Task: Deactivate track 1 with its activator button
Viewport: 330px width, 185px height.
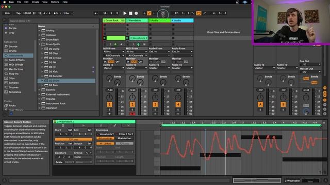Action: coord(109,104)
